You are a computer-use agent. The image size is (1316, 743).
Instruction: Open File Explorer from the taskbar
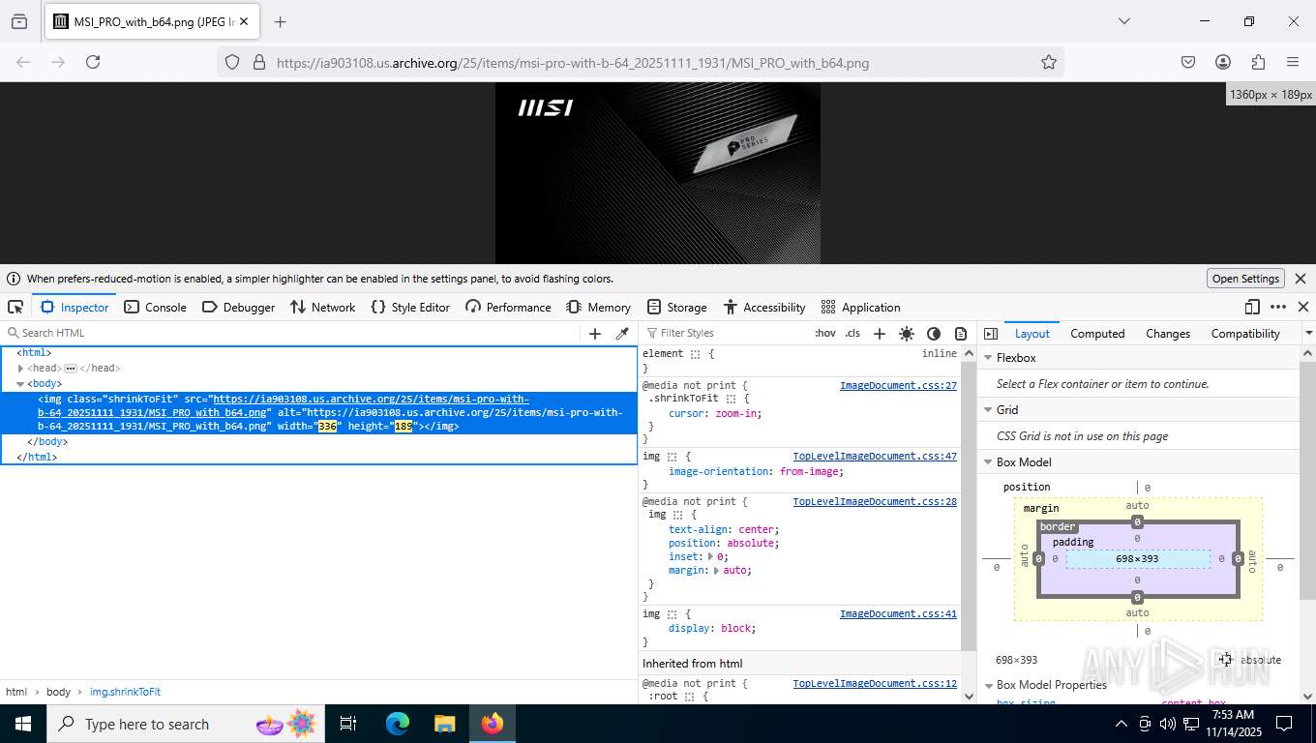tap(444, 724)
